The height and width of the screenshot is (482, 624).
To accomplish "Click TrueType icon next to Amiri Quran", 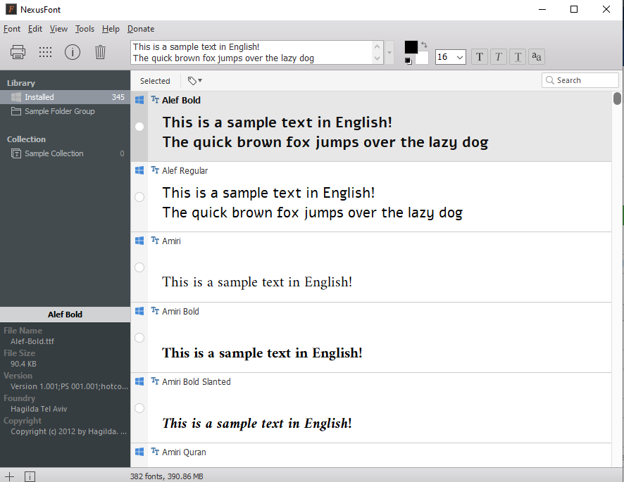I will click(x=155, y=451).
